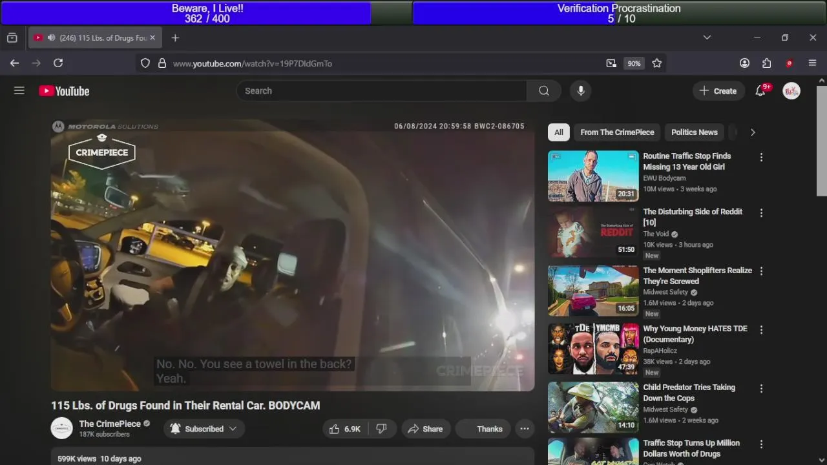This screenshot has width=827, height=465.
Task: Open the account avatar menu
Action: click(791, 91)
